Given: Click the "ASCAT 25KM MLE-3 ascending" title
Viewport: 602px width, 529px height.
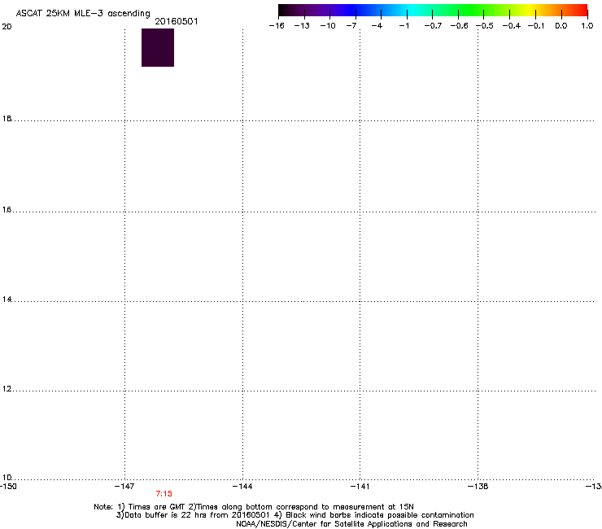Looking at the screenshot, I should [83, 14].
